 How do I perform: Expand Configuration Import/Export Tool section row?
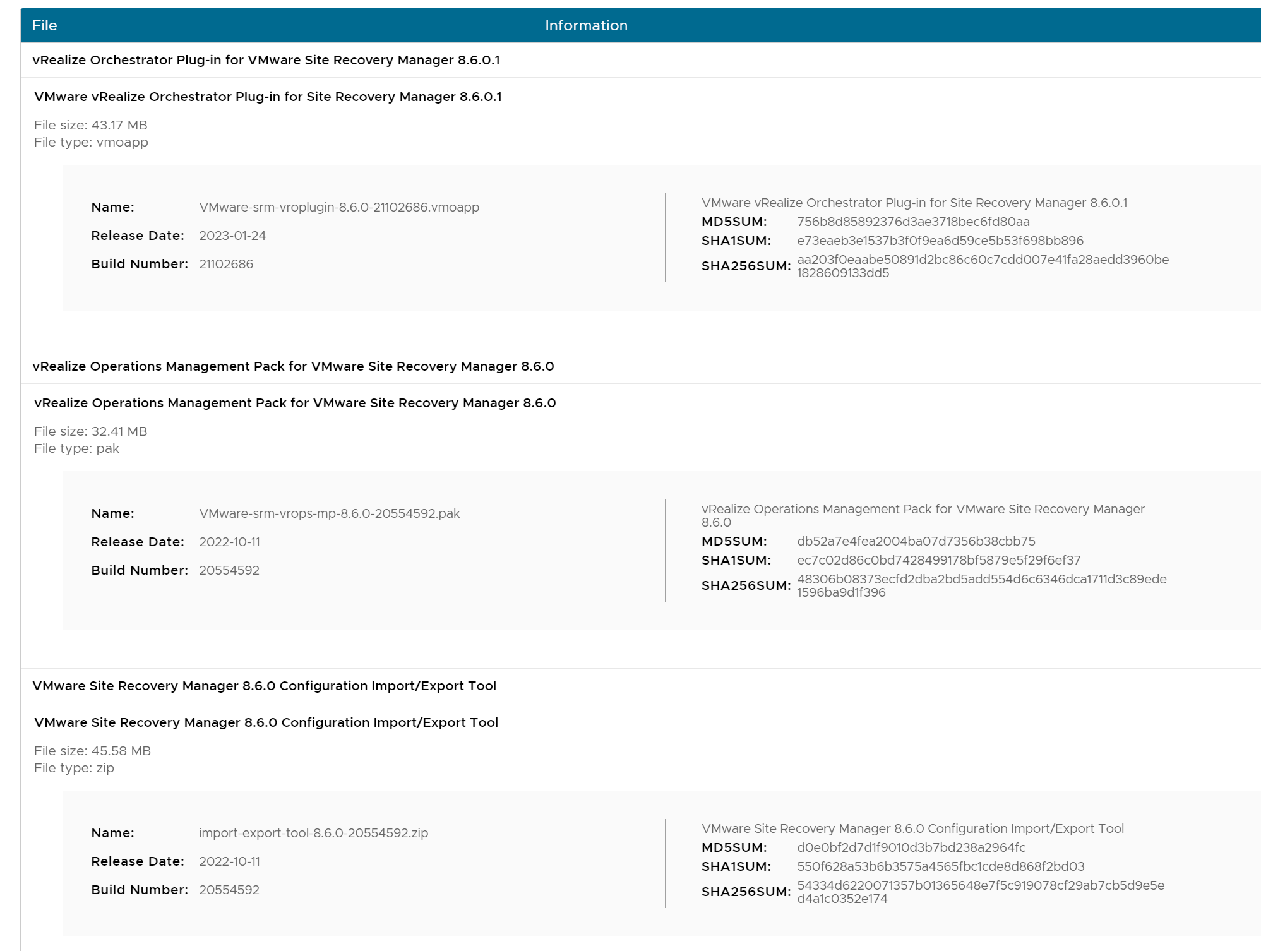tap(264, 686)
